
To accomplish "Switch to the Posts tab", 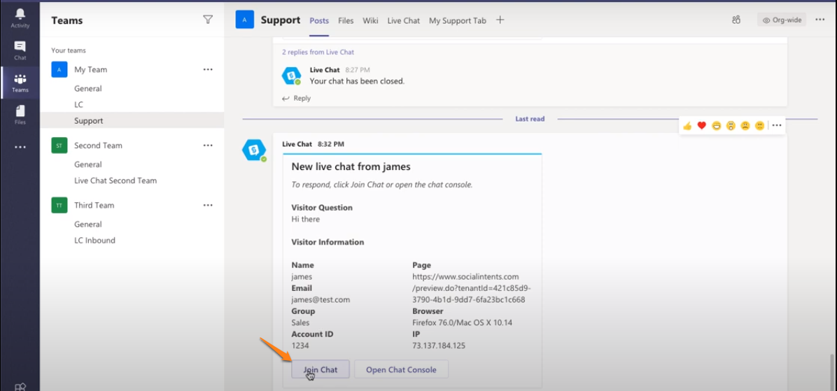I will pyautogui.click(x=319, y=20).
